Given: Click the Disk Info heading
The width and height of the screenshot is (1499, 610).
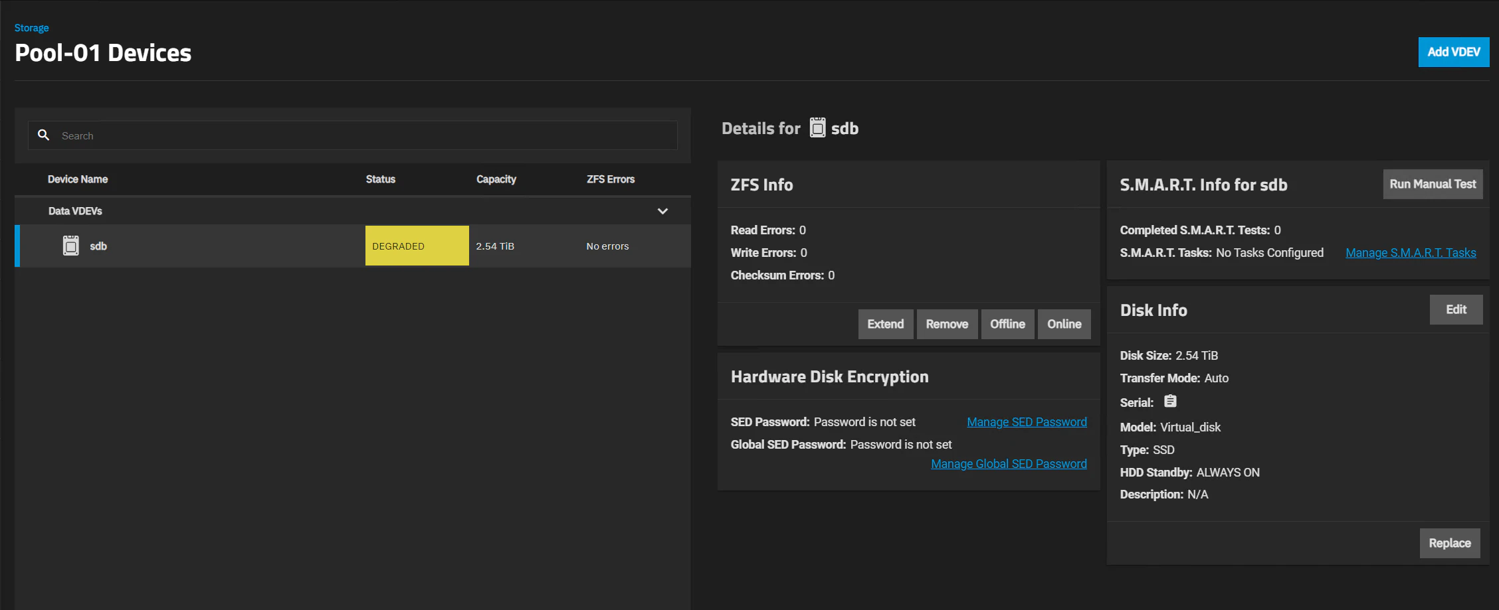Looking at the screenshot, I should 1153,310.
